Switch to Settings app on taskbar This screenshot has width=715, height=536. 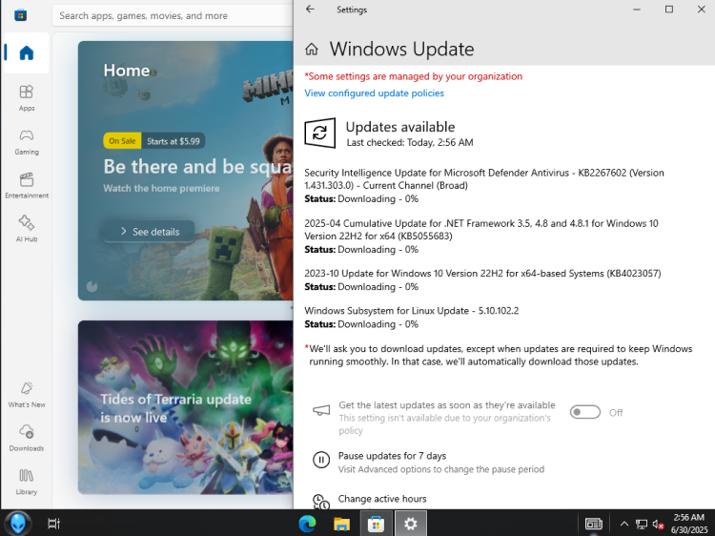[x=410, y=524]
